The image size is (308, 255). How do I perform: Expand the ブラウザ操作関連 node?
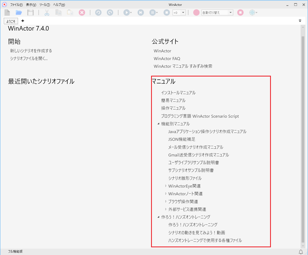click(166, 201)
